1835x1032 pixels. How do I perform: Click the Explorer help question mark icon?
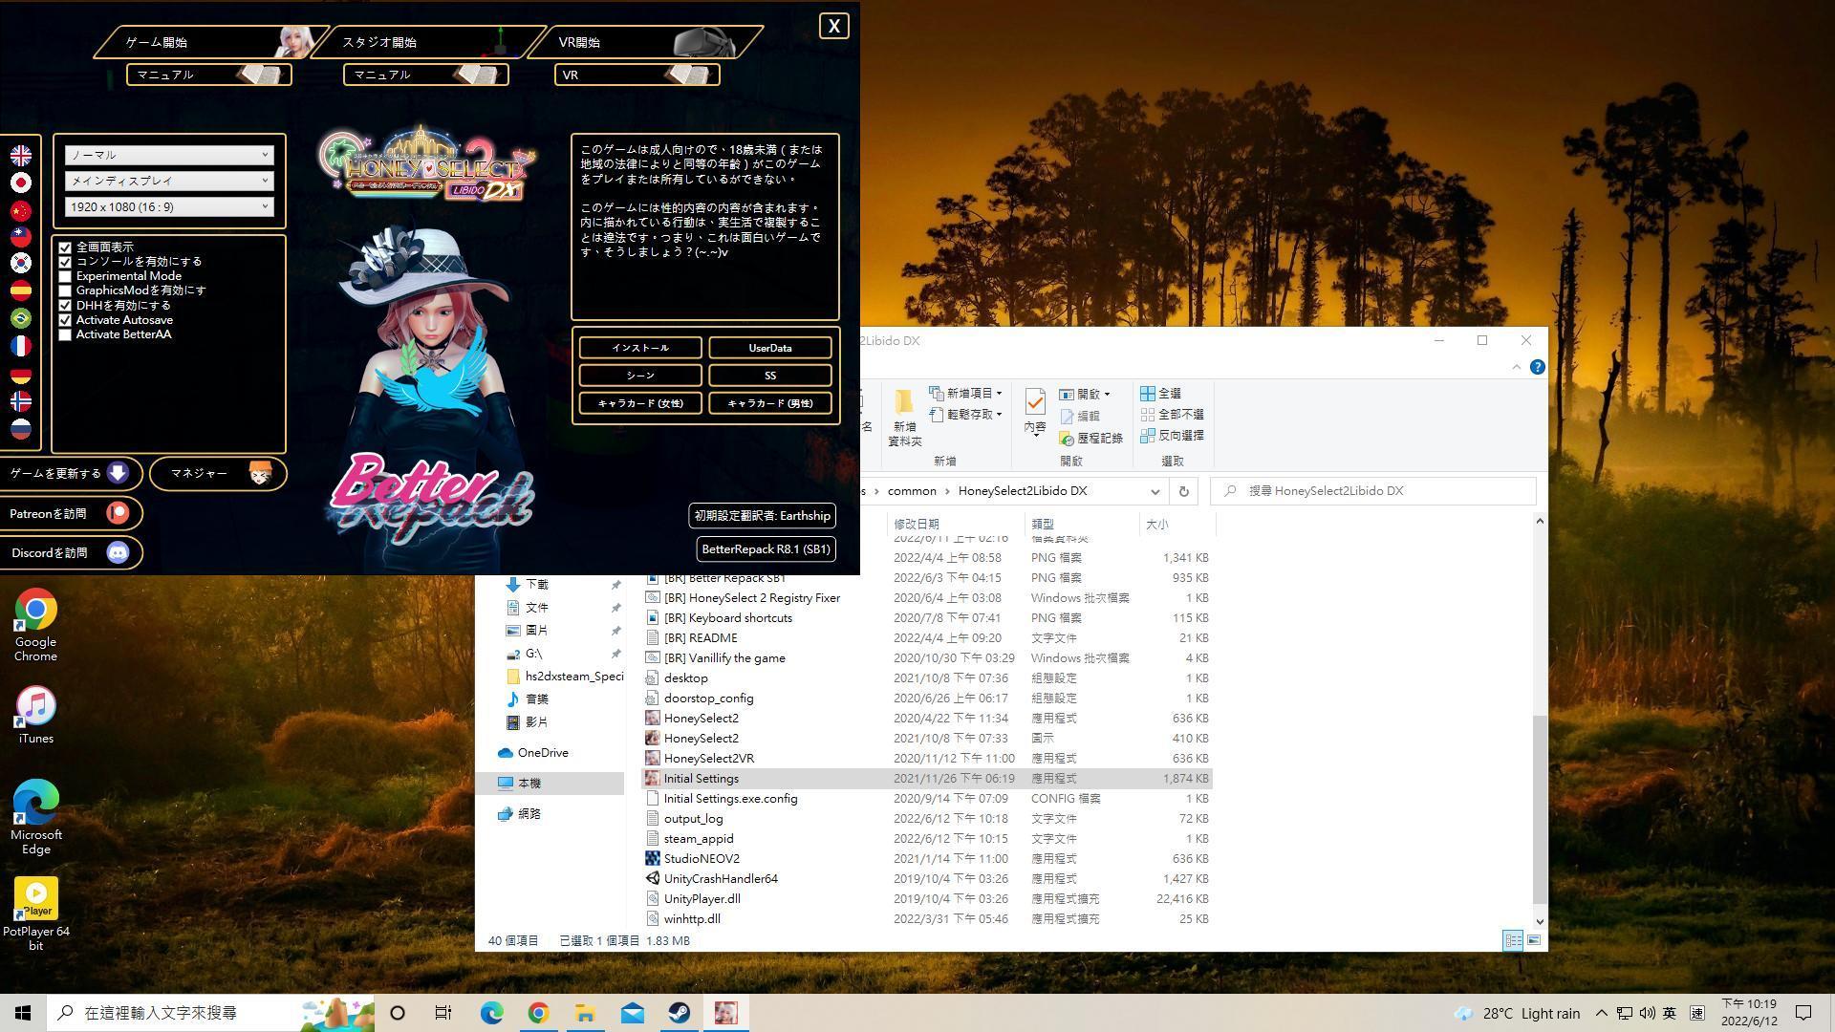(1537, 367)
